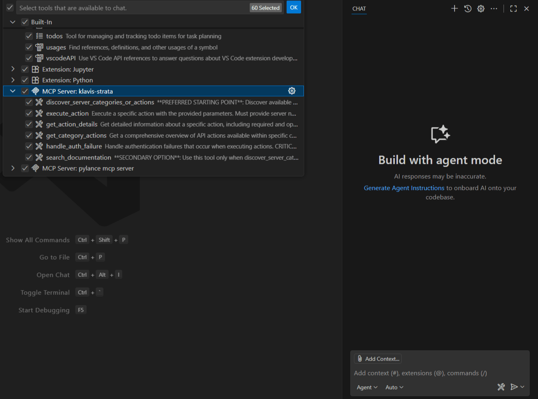Uncheck the usages tool checkbox

pos(29,47)
